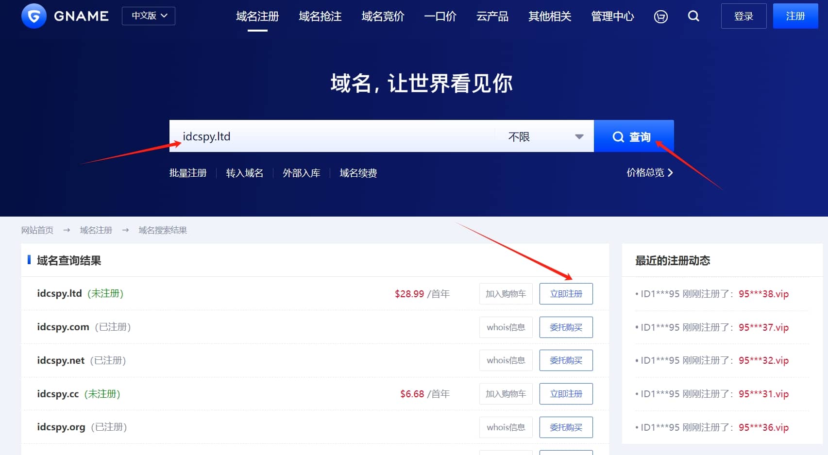828x455 pixels.
Task: View whois信息 for idcspy.com
Action: coord(506,327)
